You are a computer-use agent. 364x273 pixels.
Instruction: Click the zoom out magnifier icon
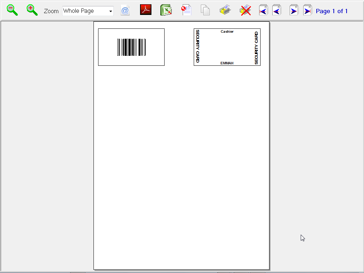pyautogui.click(x=12, y=10)
